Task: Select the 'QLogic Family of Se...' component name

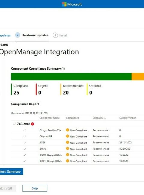Action: [51, 130]
